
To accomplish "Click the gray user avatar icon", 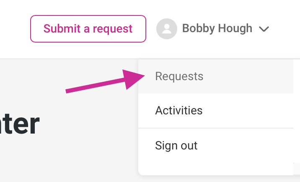I will tap(167, 29).
